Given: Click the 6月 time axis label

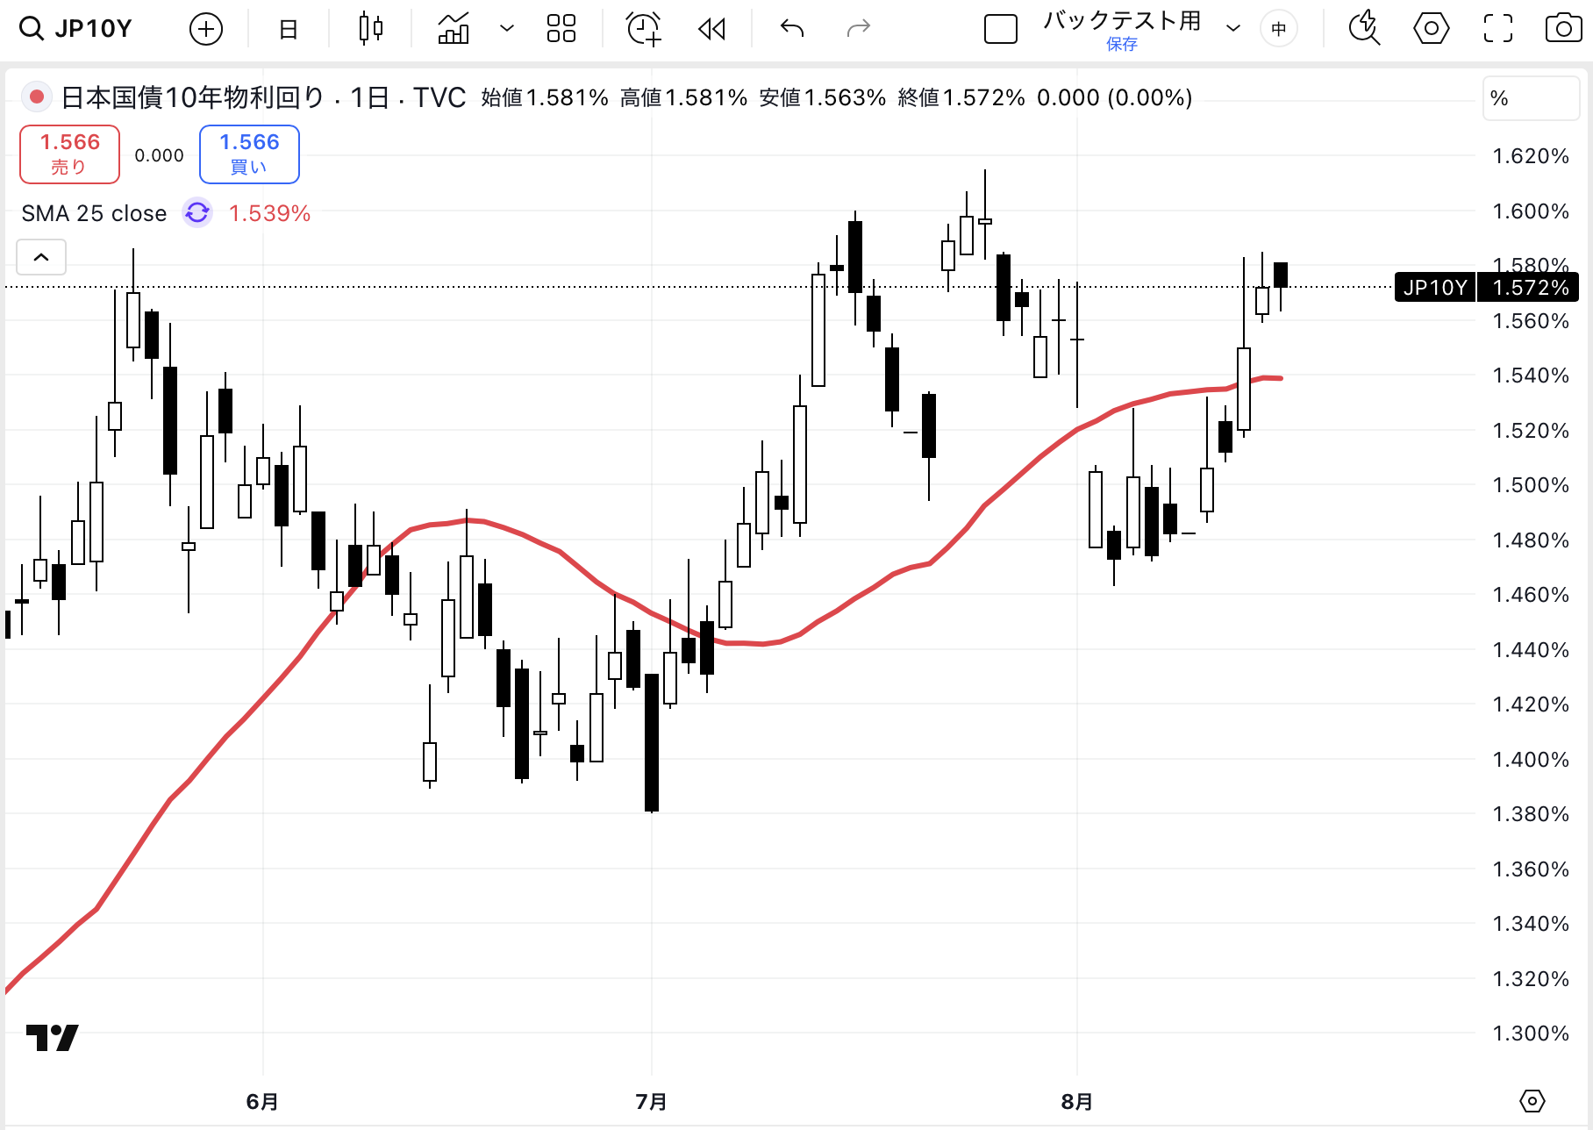Looking at the screenshot, I should [262, 1101].
